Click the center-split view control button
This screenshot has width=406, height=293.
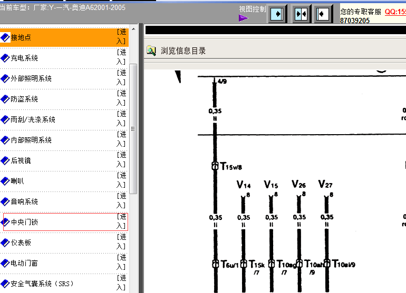pyautogui.click(x=301, y=14)
